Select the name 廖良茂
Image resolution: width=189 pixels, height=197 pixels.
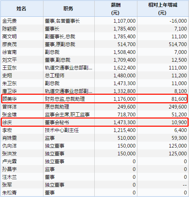[x=9, y=44]
